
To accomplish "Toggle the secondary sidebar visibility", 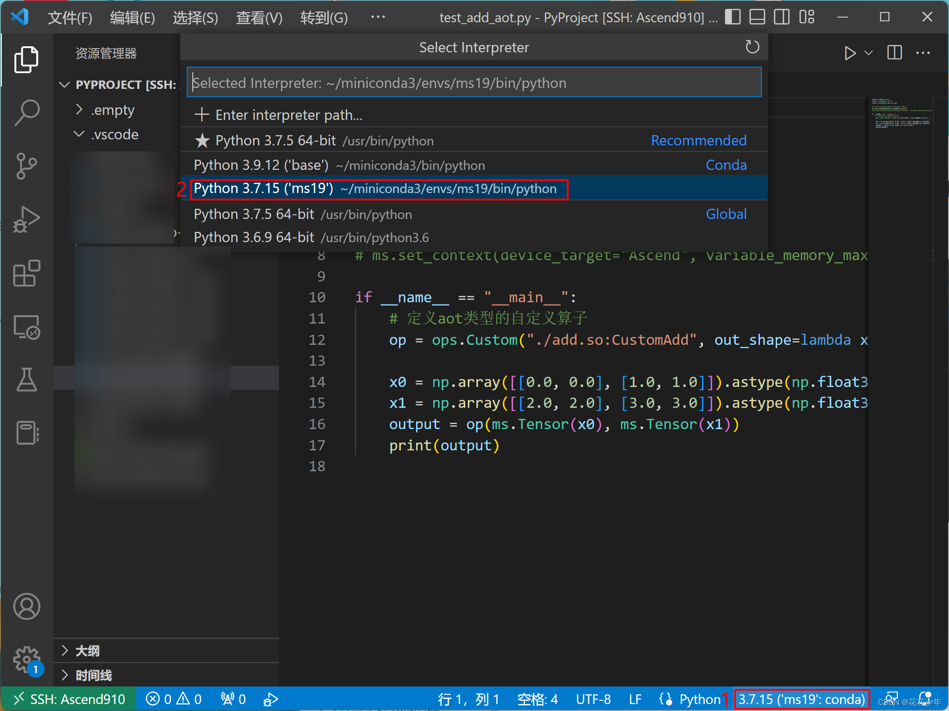I will (x=782, y=17).
